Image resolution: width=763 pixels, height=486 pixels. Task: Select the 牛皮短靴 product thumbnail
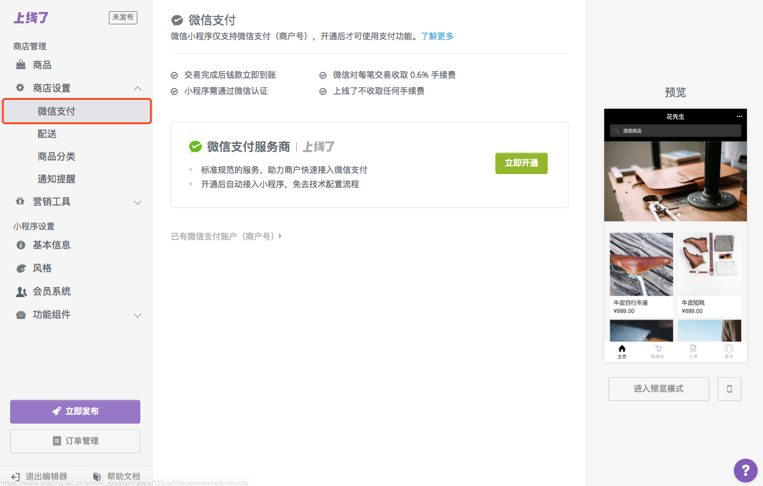[709, 264]
